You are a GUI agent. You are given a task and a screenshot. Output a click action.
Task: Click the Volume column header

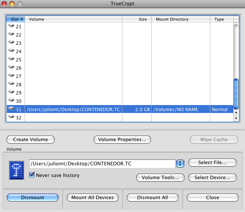(74, 19)
